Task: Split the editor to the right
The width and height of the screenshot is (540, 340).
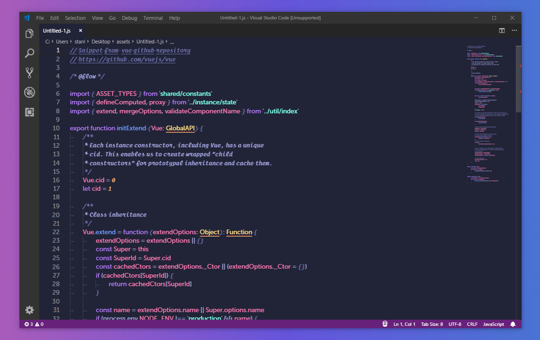Action: click(x=502, y=31)
